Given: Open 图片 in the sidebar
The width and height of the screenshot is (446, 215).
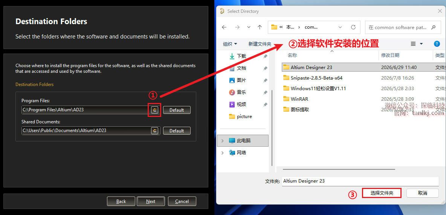Looking at the screenshot, I should pos(241,80).
